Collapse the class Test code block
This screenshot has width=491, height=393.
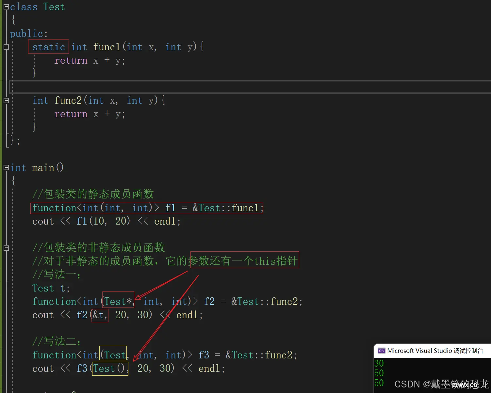[6, 7]
